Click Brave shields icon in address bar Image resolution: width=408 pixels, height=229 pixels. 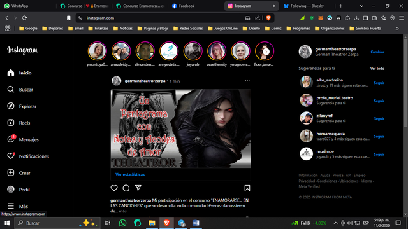pyautogui.click(x=268, y=18)
